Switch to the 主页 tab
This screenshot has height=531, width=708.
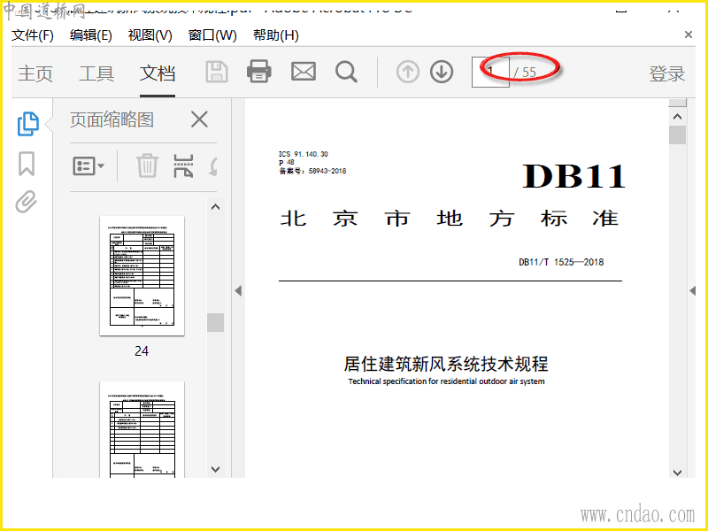[35, 73]
